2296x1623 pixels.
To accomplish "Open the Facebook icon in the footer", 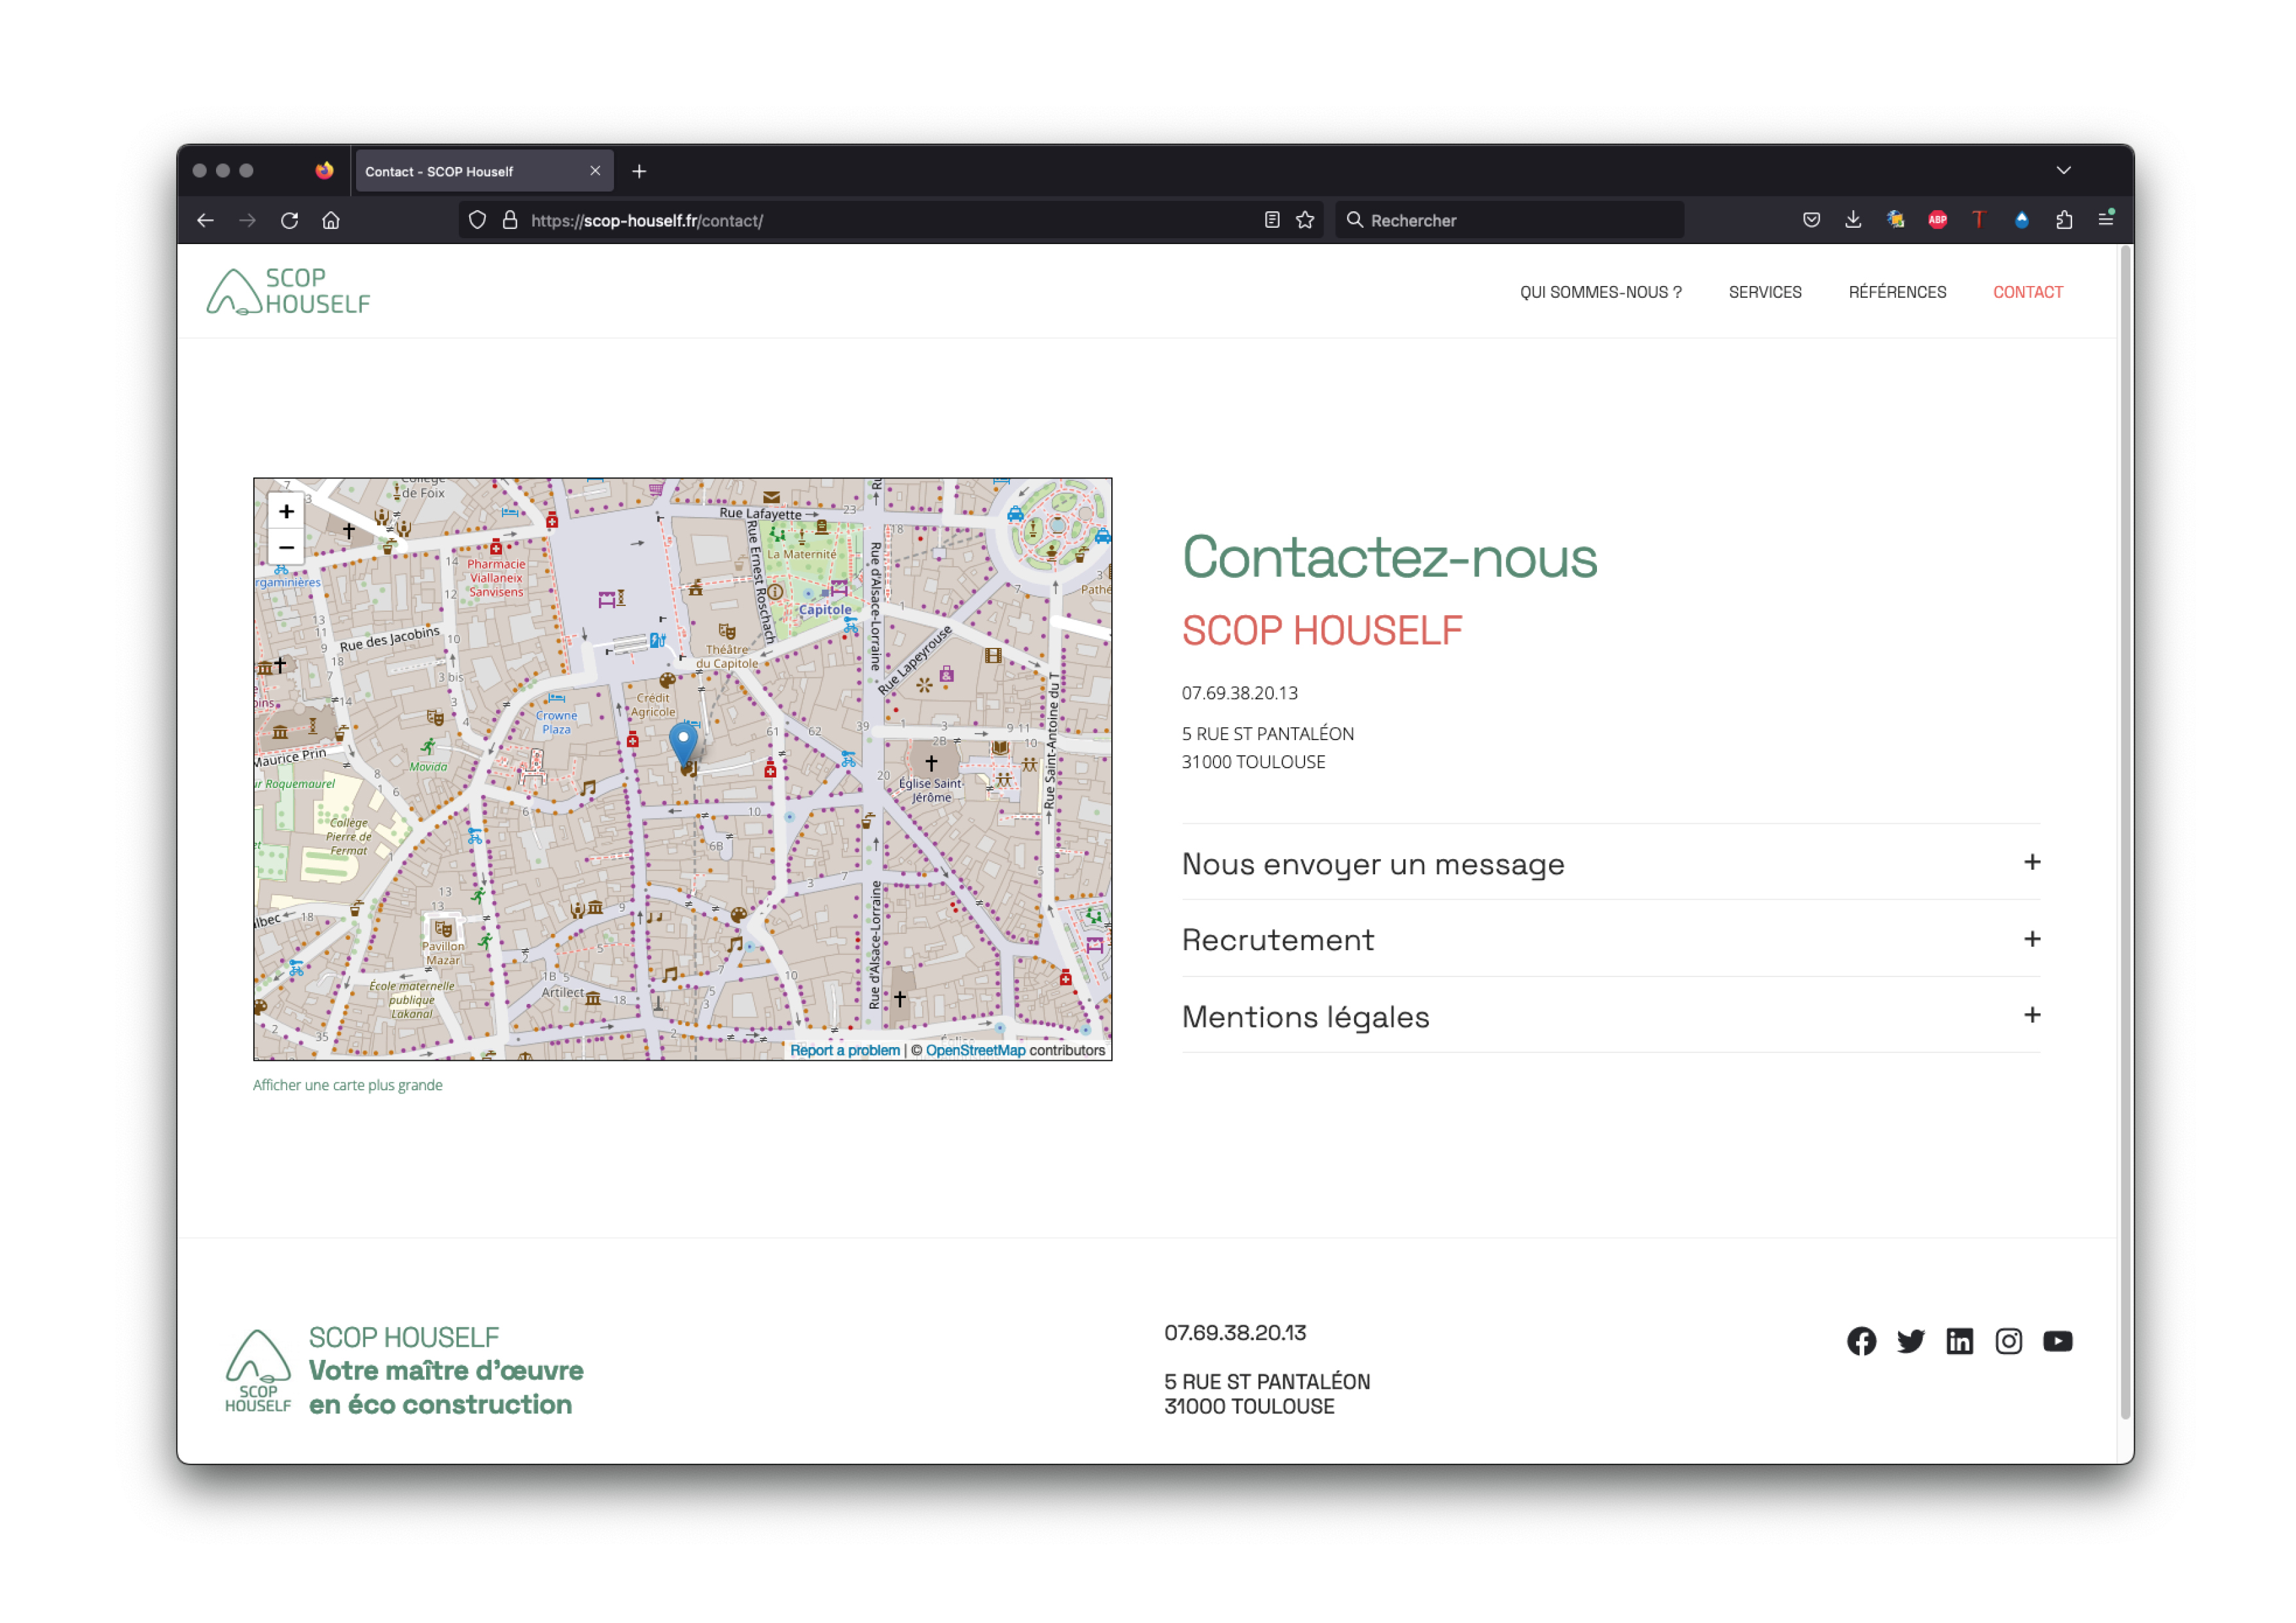I will (1861, 1341).
